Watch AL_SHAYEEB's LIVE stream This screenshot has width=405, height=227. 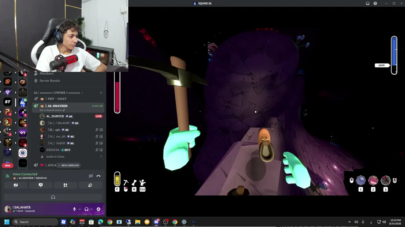pos(99,116)
